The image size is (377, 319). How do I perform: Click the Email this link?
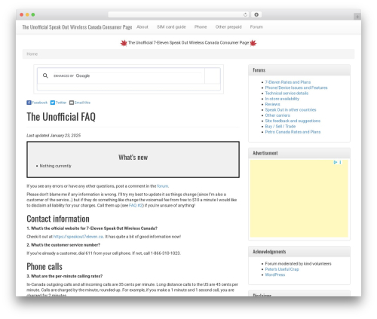pyautogui.click(x=82, y=103)
